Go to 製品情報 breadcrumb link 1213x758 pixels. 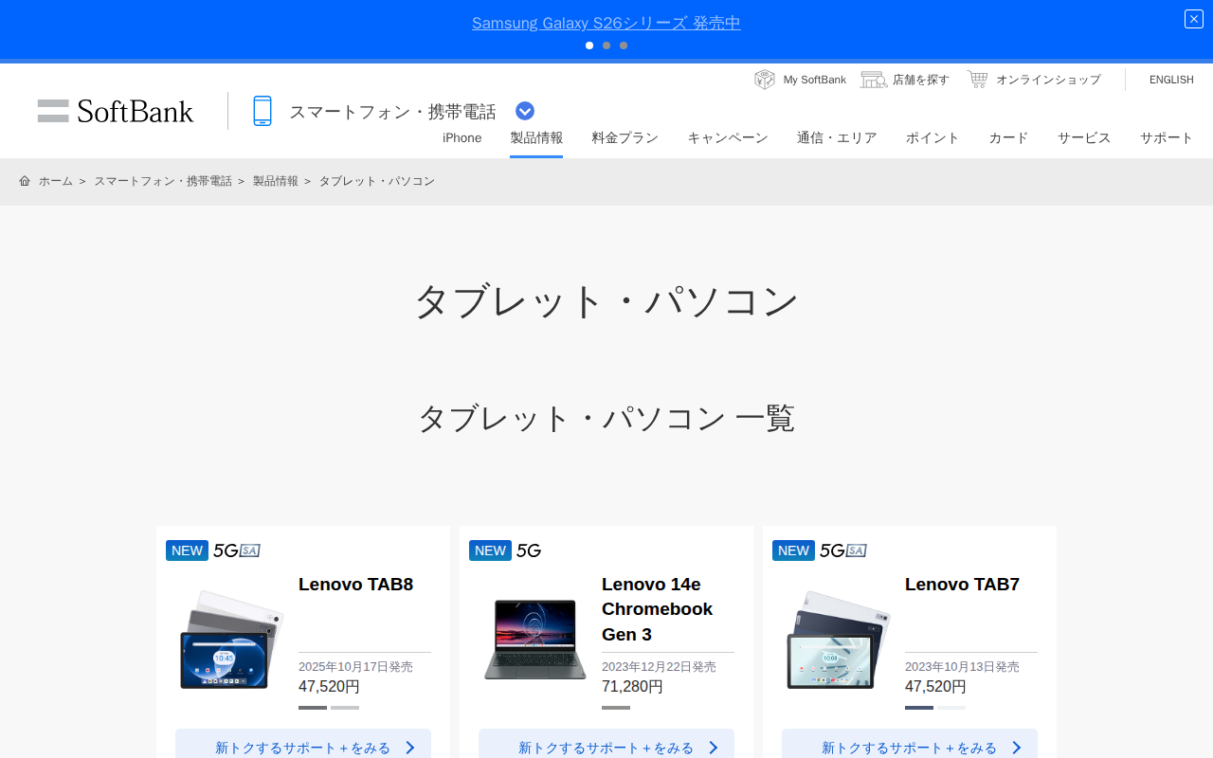click(276, 181)
